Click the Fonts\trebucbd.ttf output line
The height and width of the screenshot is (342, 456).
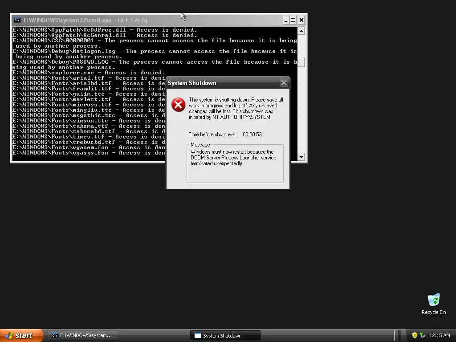pyautogui.click(x=89, y=142)
